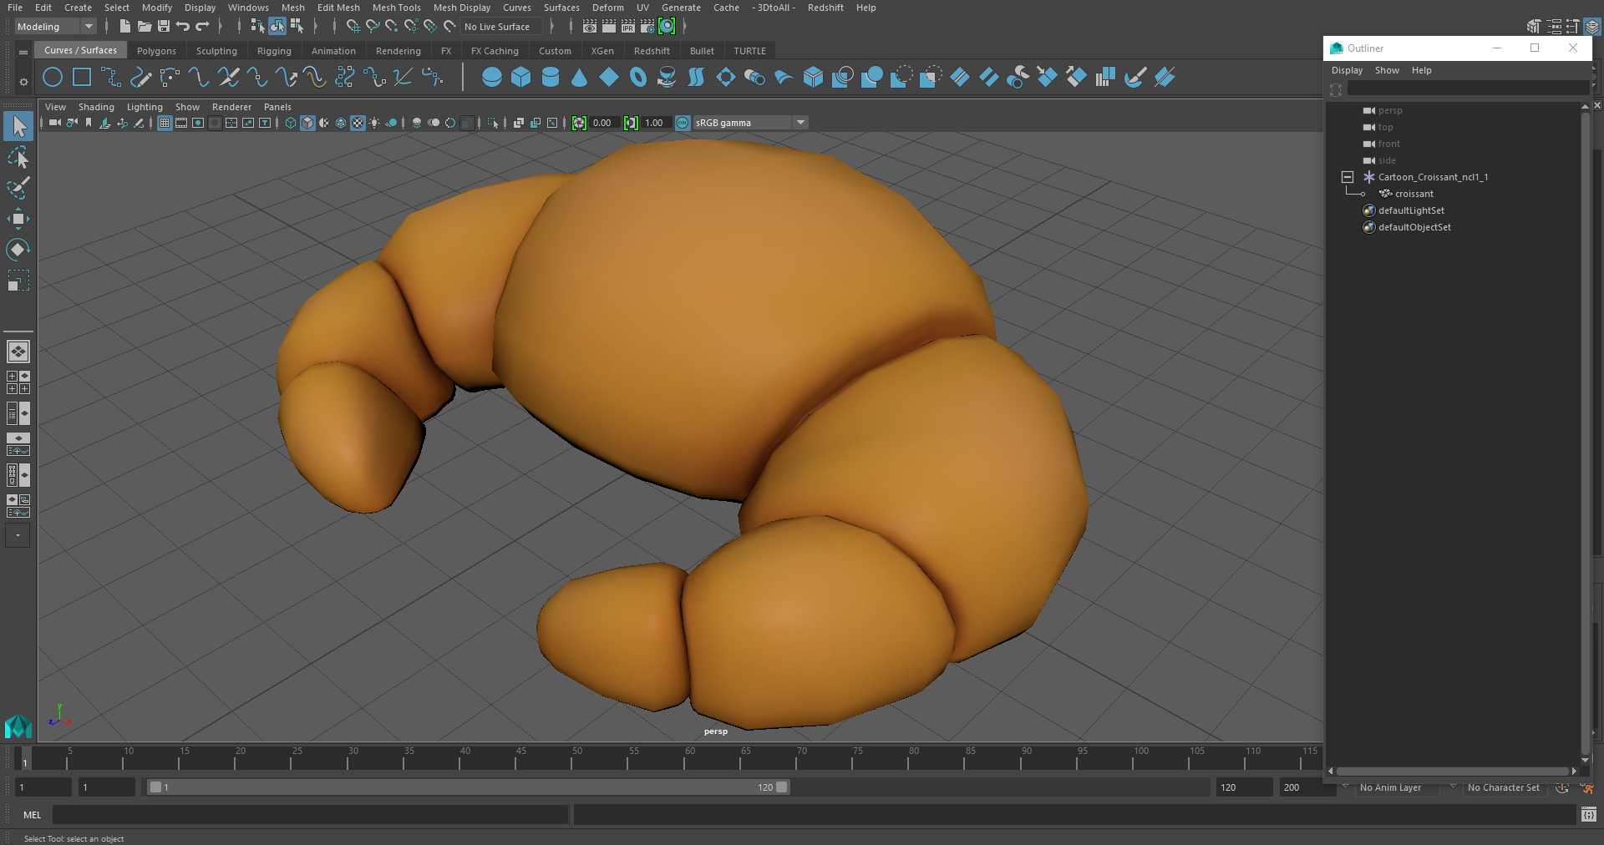Toggle view color management button
The image size is (1604, 845).
tap(683, 123)
